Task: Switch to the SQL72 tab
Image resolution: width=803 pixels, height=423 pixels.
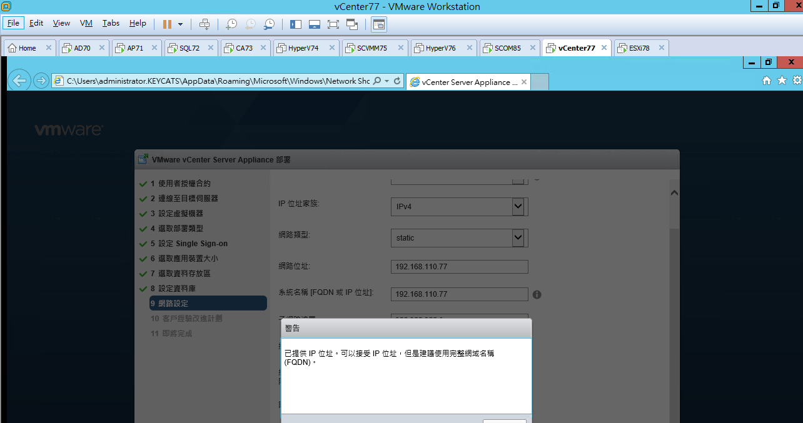Action: (191, 48)
